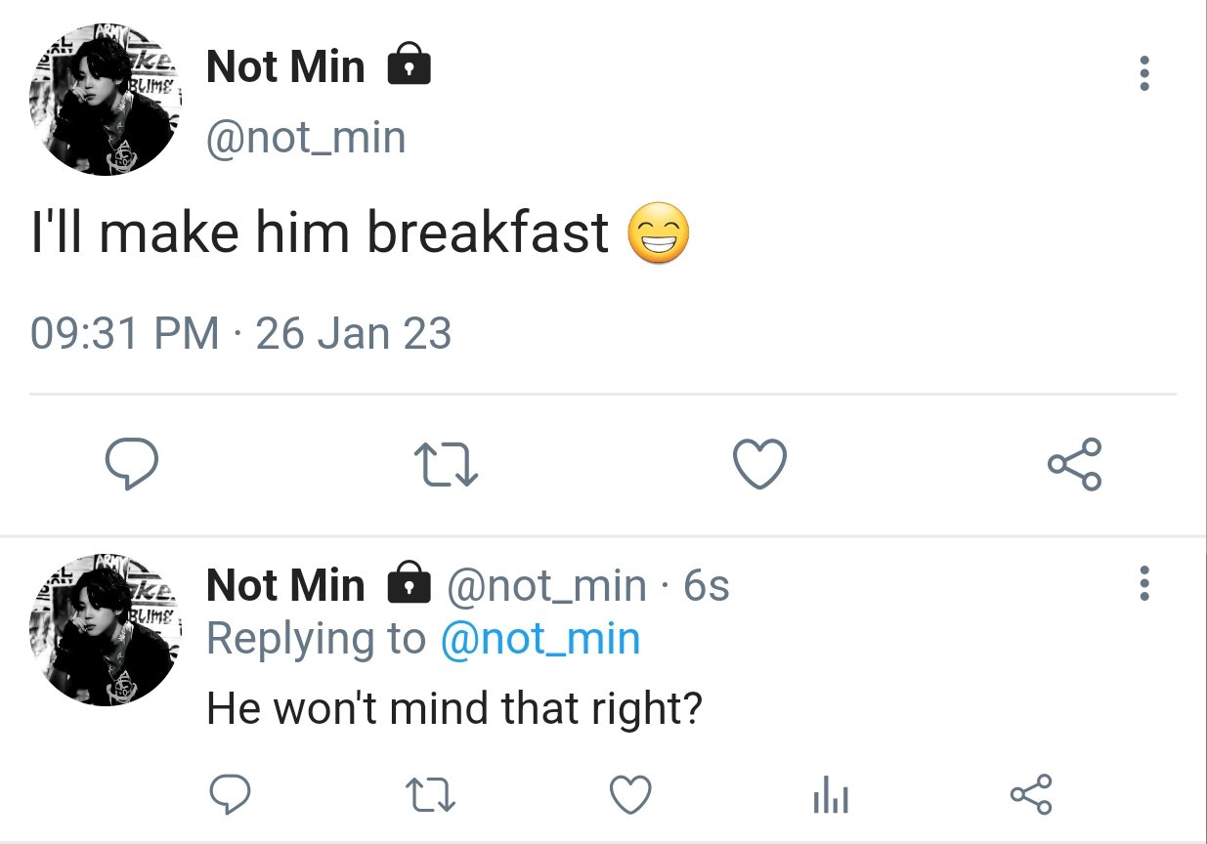Click reply icon on 'He won't mind' tweet
The width and height of the screenshot is (1207, 844).
pyautogui.click(x=231, y=794)
